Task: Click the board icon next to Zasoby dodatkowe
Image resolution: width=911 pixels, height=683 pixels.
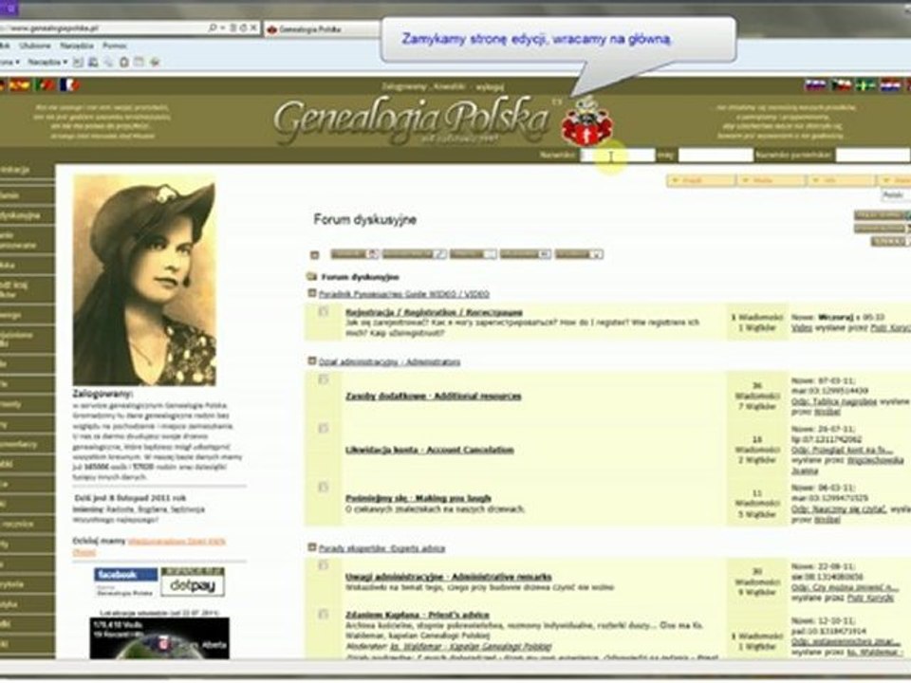Action: (x=324, y=379)
